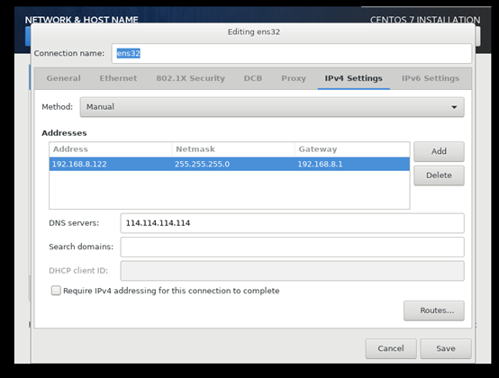Cancel editing ens32
Viewport: 499px width, 378px height.
391,349
